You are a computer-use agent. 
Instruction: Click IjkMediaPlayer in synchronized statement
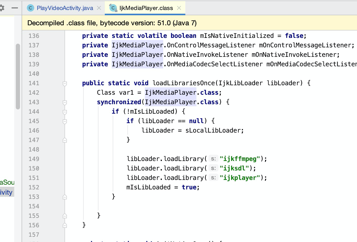[171, 102]
